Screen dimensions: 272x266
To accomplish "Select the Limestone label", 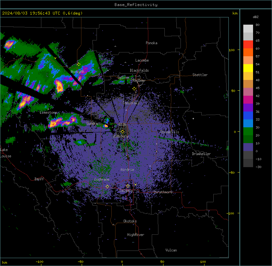I will click(x=48, y=112).
